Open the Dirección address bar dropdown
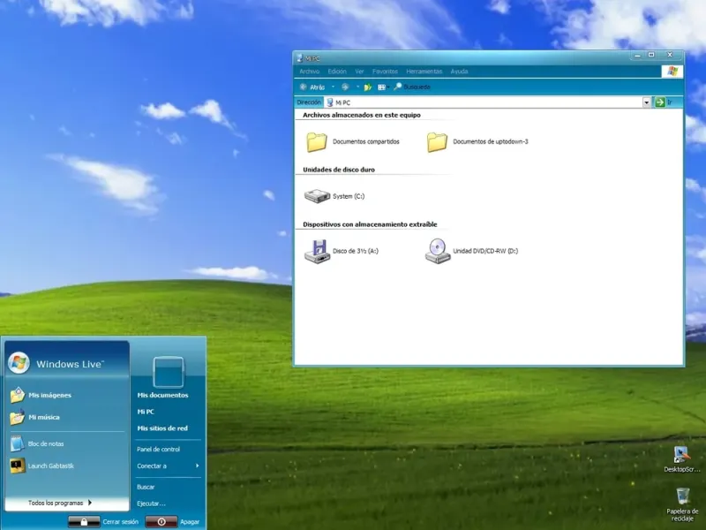The height and width of the screenshot is (530, 706). [647, 102]
